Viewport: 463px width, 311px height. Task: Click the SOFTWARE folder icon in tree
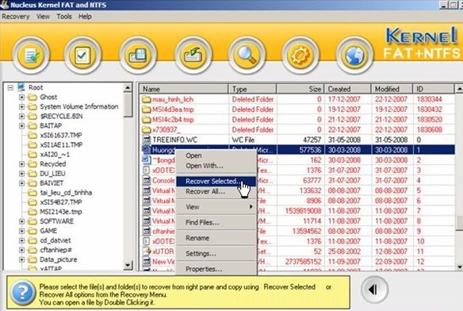33,221
